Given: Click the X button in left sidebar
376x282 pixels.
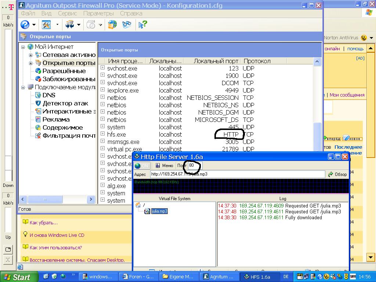Looking at the screenshot, I should point(8,260).
